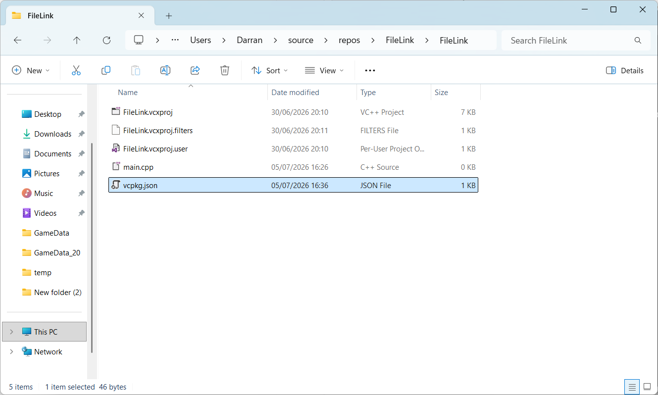Open the New dropdown menu
The height and width of the screenshot is (395, 658).
31,70
